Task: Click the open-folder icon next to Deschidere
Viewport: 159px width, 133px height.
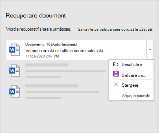Action: point(116,64)
